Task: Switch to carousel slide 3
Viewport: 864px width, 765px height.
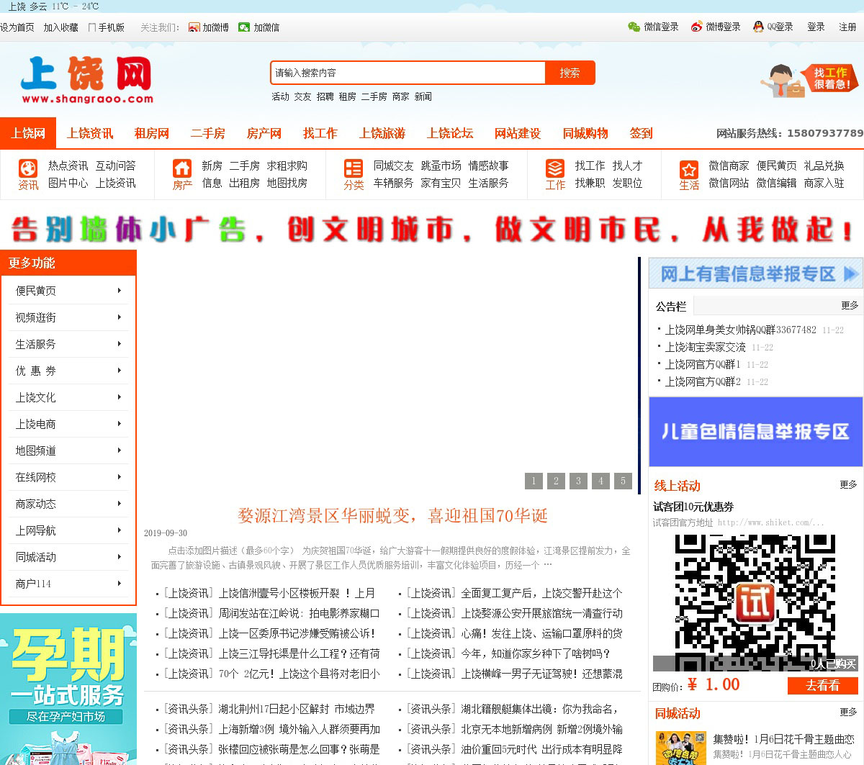Action: click(578, 481)
